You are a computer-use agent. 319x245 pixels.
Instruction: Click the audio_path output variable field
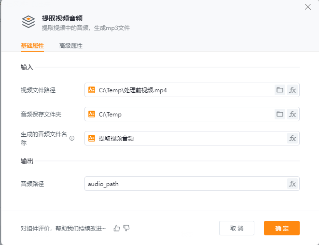183,184
